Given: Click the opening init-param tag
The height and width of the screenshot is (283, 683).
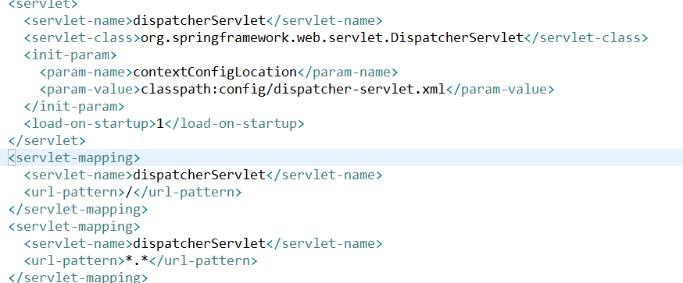Looking at the screenshot, I should (x=70, y=55).
